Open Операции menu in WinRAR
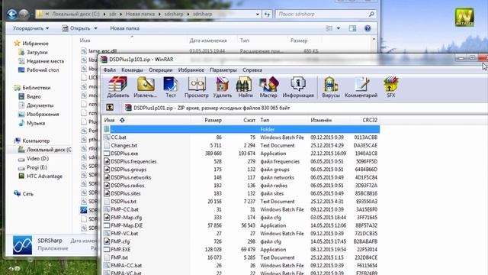This screenshot has width=488, height=275. (161, 70)
